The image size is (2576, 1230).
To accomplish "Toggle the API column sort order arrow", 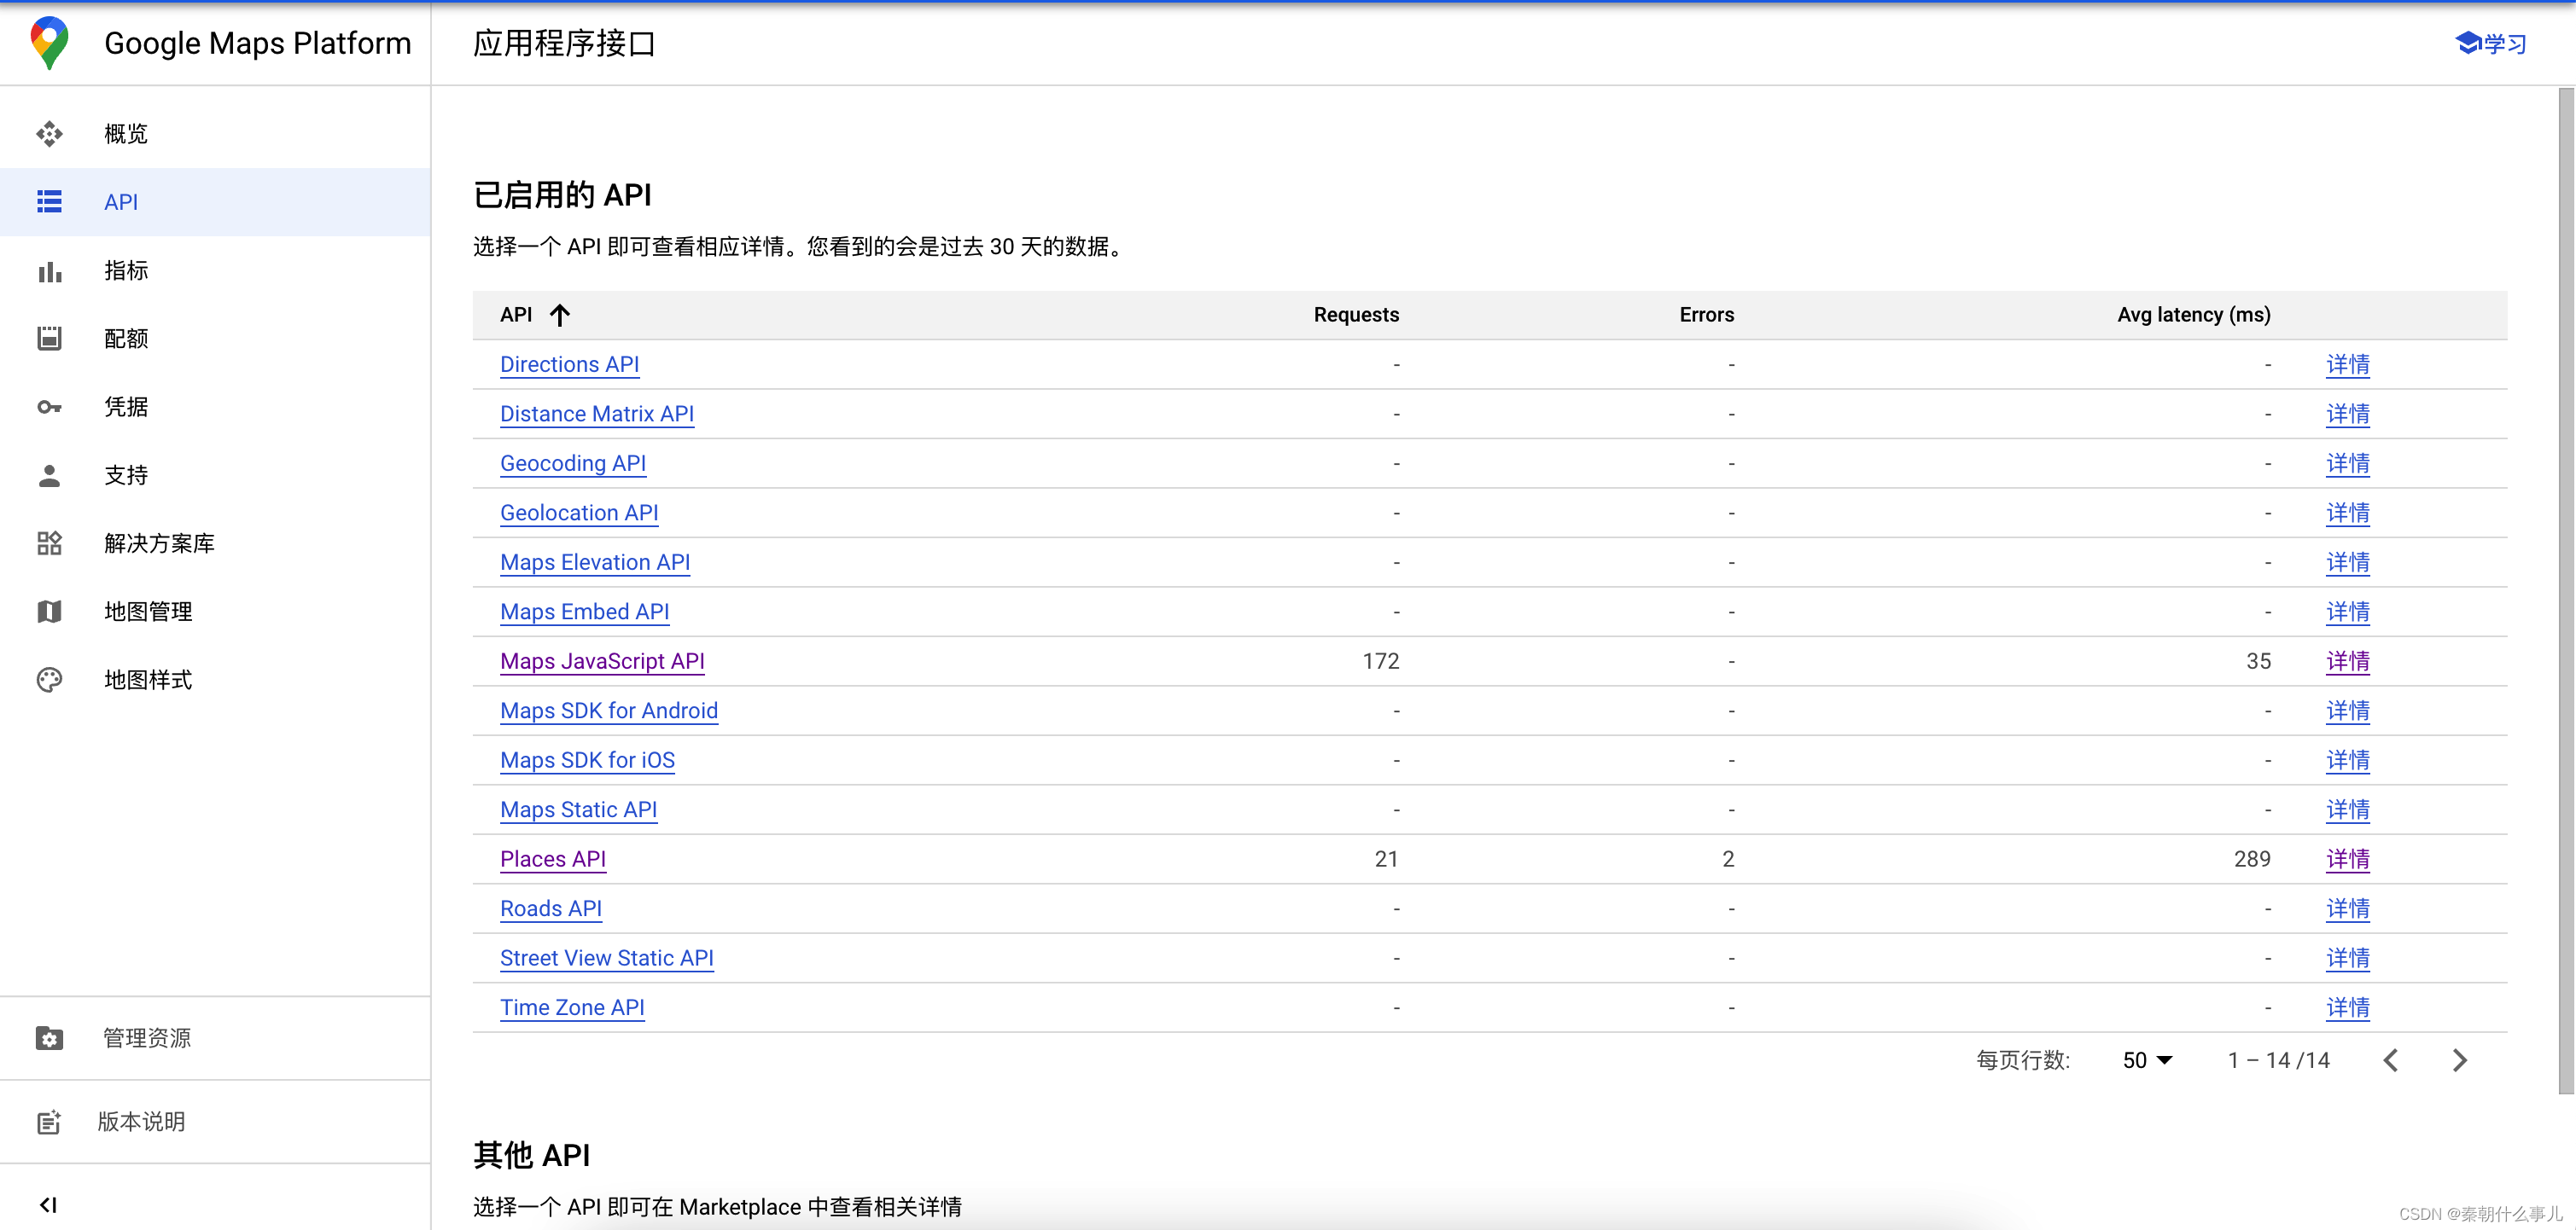I will tap(561, 315).
